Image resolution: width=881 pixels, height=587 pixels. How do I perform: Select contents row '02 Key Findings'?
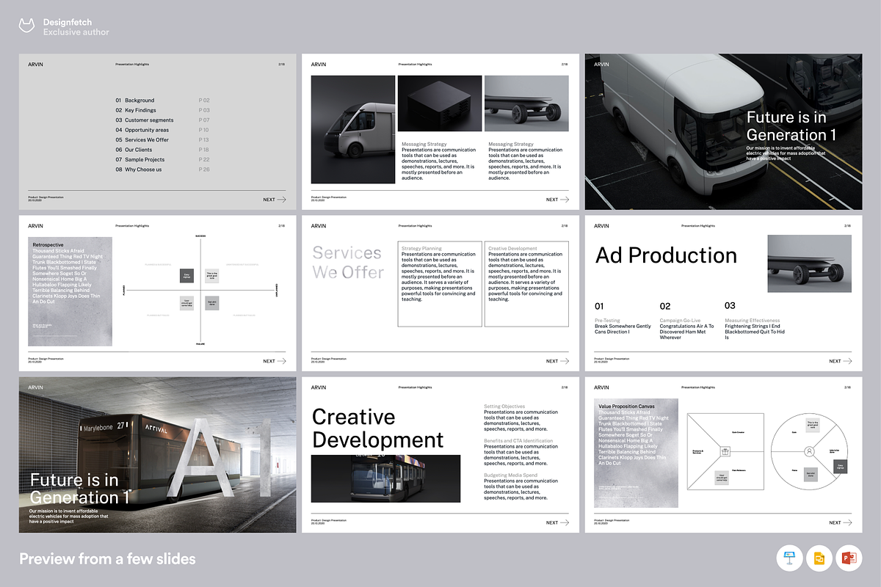pyautogui.click(x=163, y=110)
